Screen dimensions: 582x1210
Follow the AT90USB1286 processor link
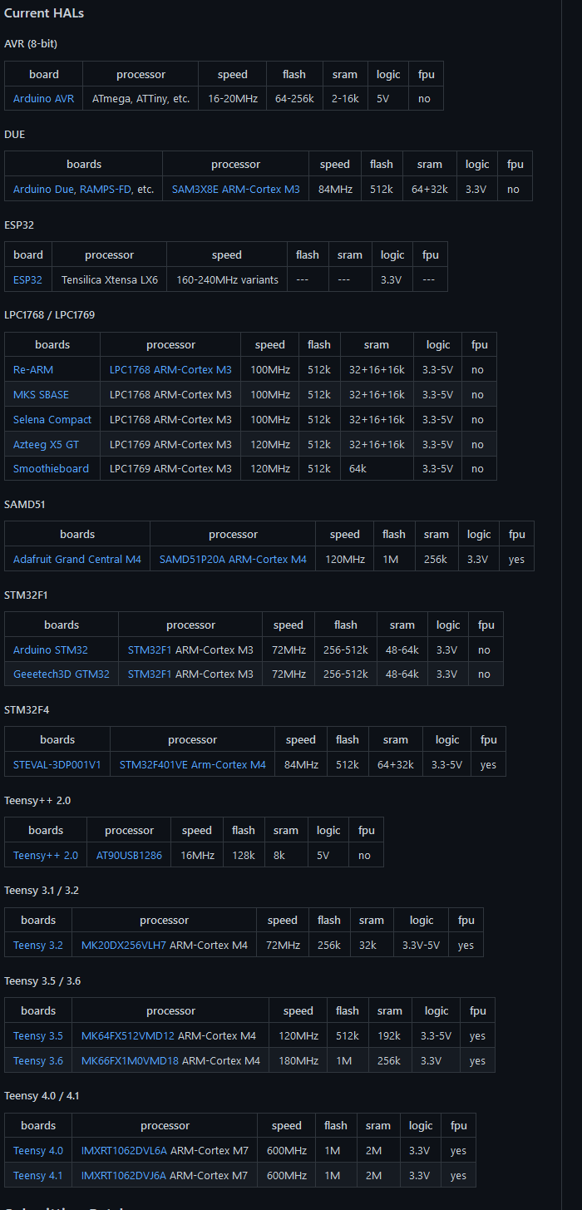coord(129,855)
